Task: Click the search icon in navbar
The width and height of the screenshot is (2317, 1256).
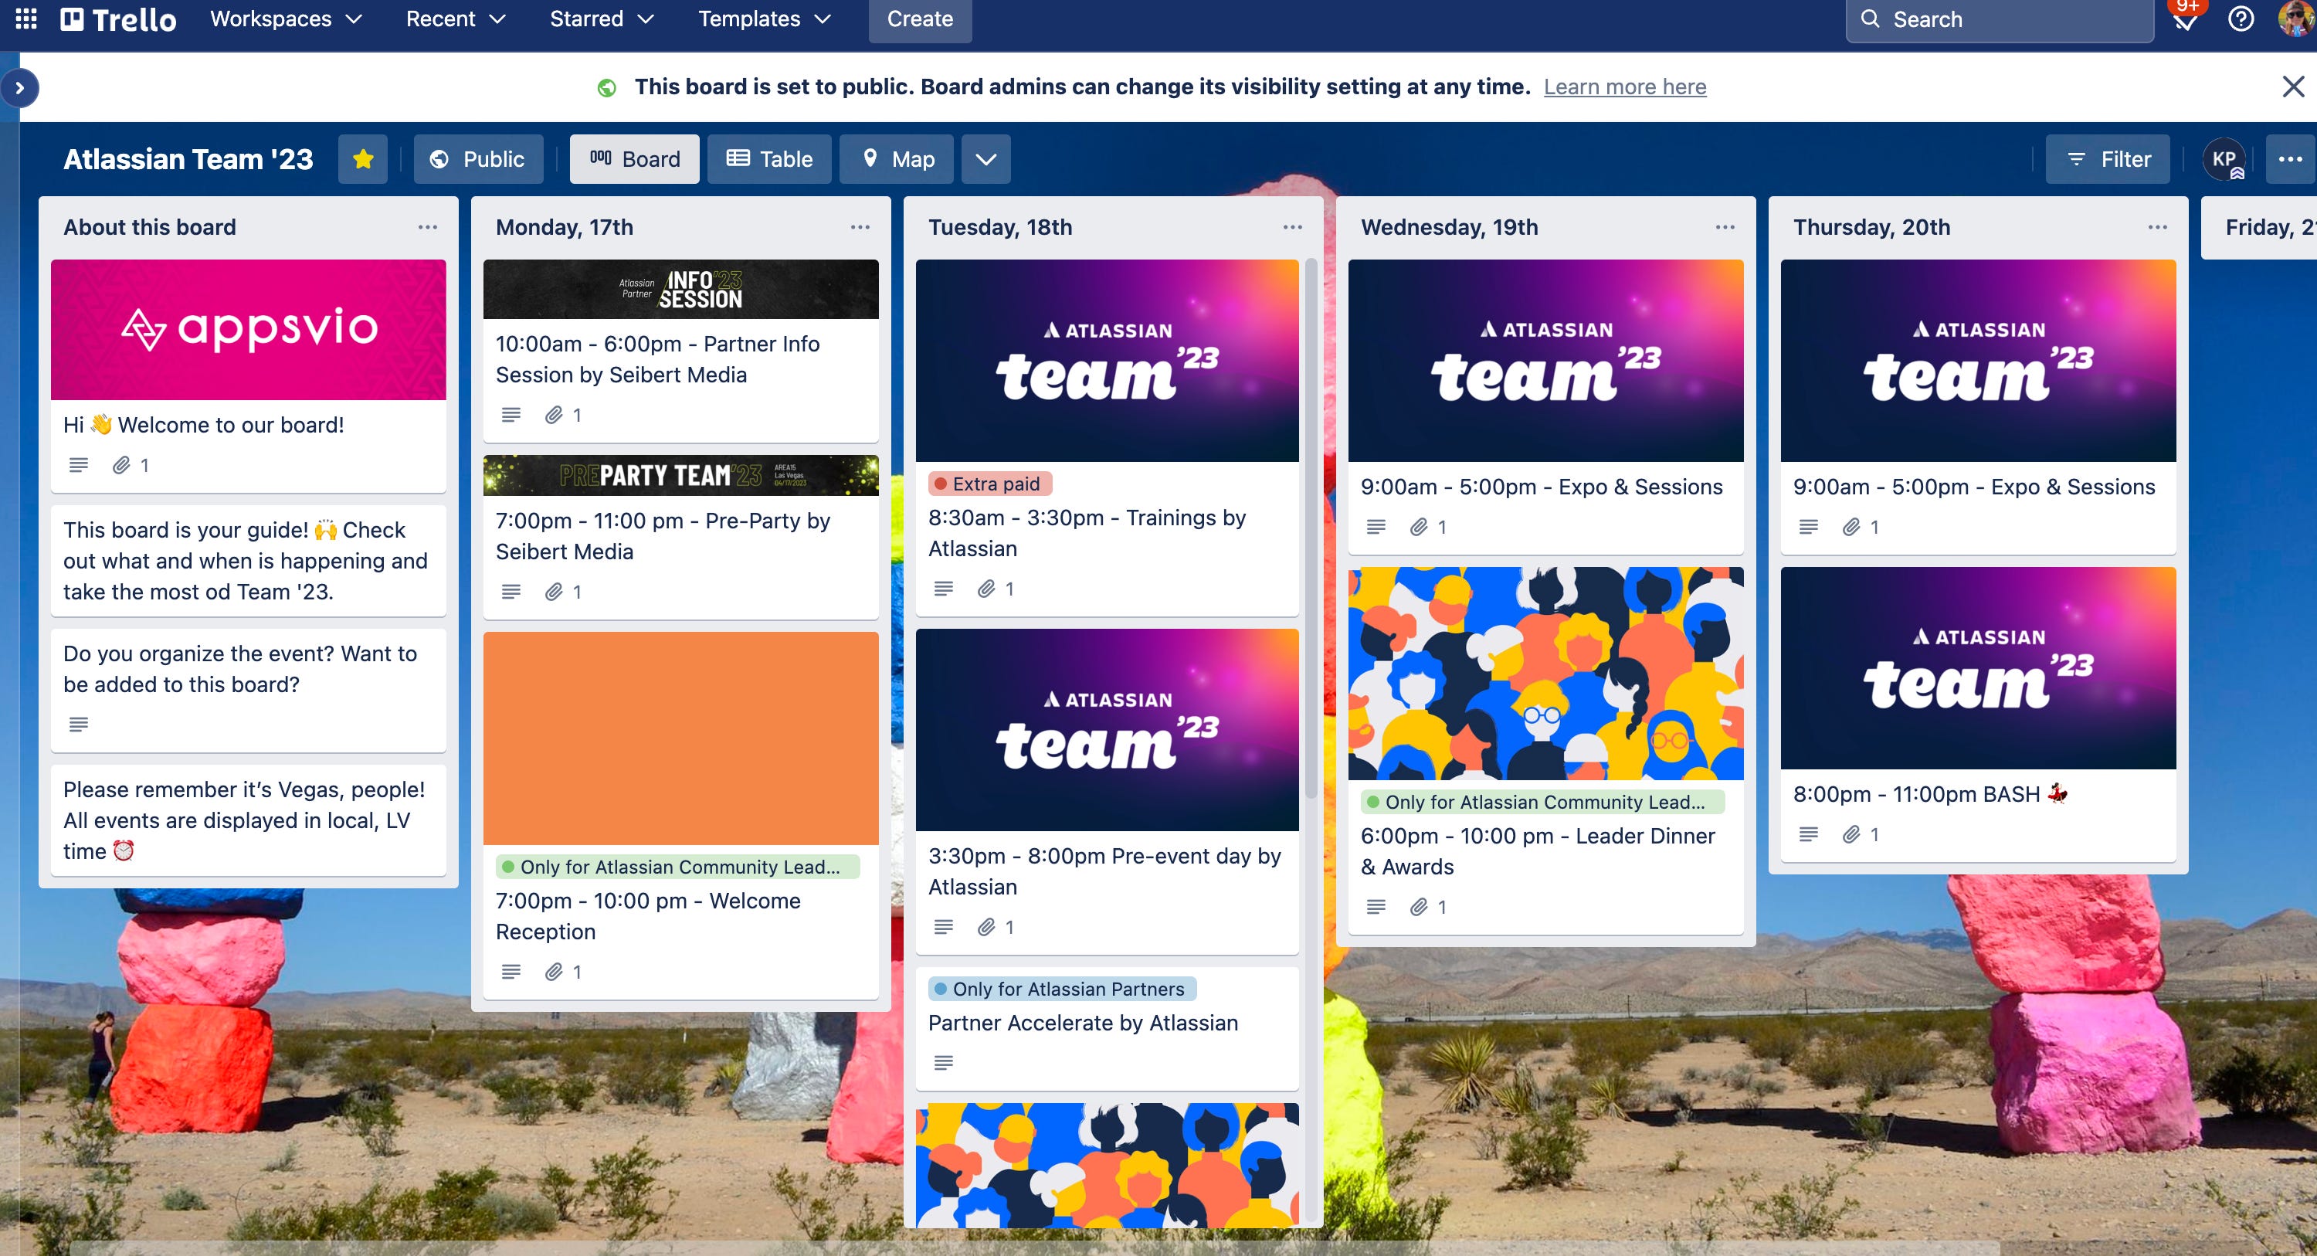Action: pos(1869,20)
